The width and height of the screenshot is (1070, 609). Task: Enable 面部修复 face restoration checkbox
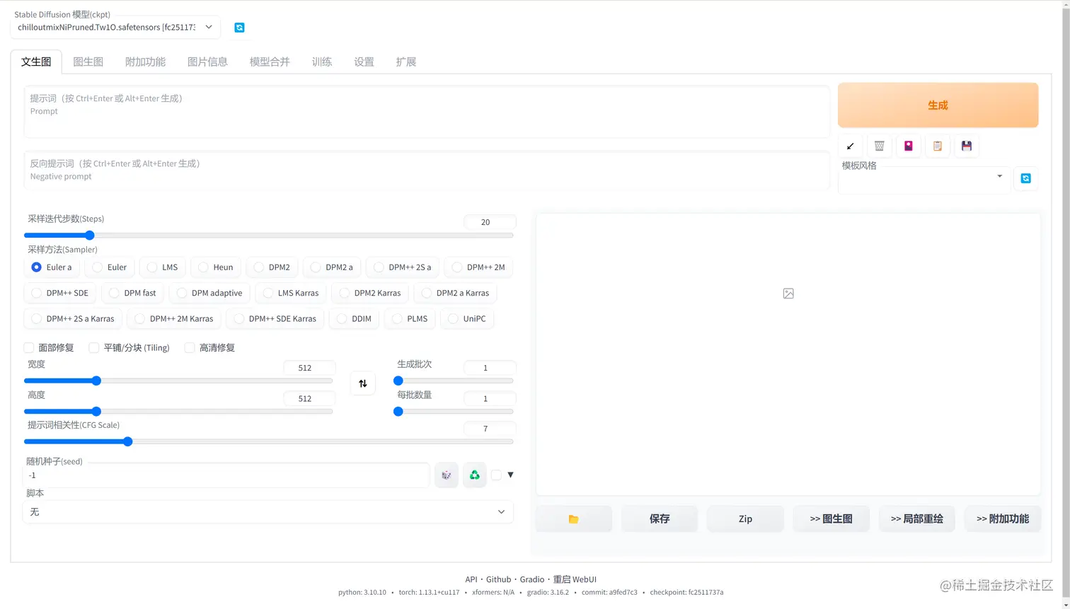click(29, 347)
